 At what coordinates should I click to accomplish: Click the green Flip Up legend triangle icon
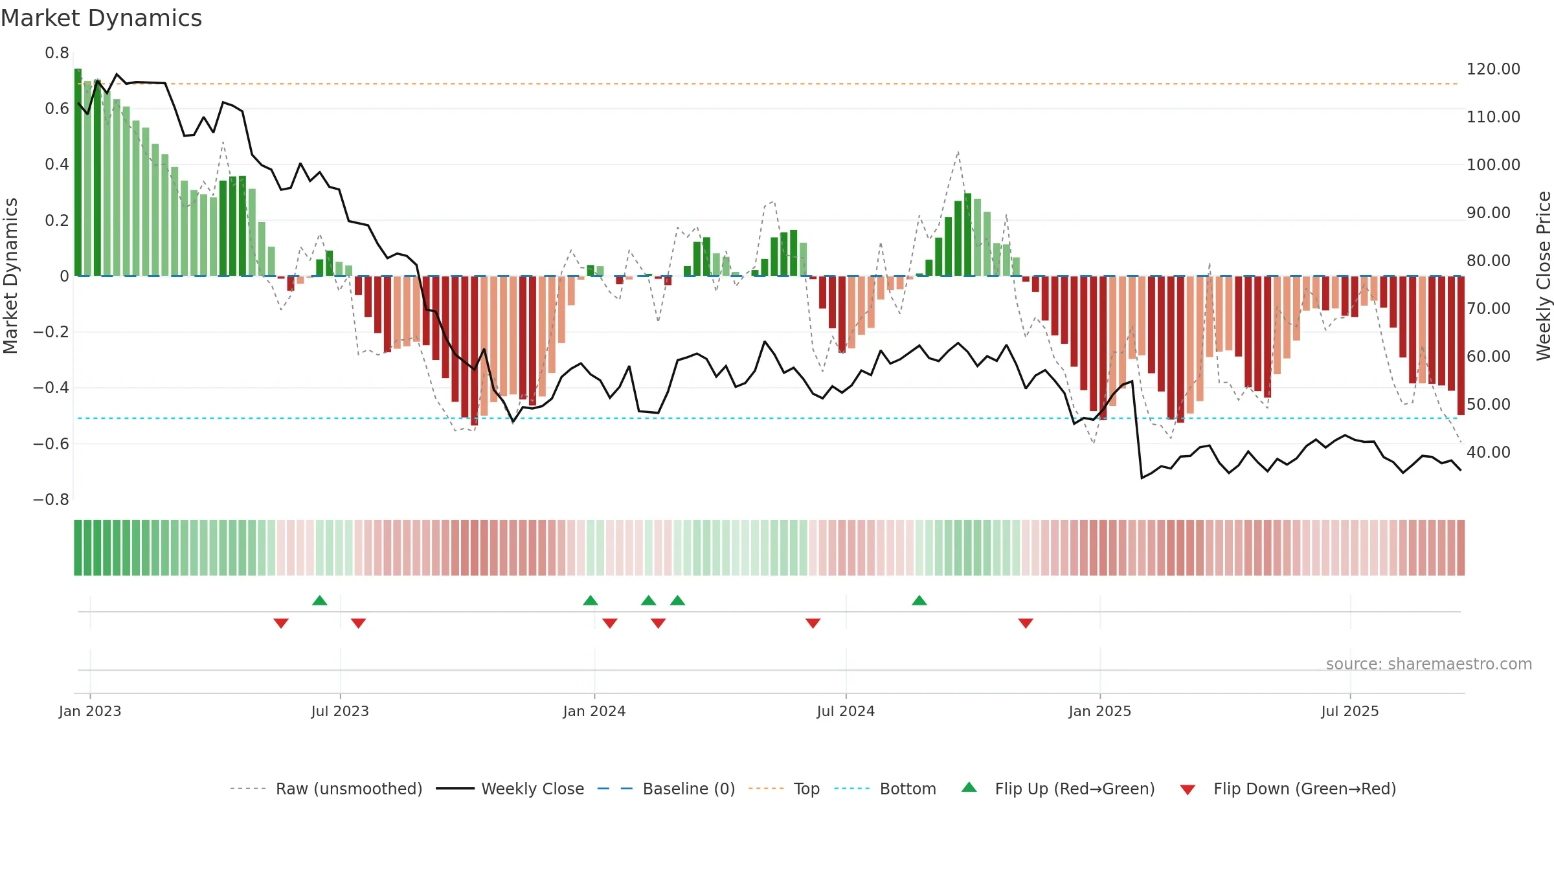[969, 787]
